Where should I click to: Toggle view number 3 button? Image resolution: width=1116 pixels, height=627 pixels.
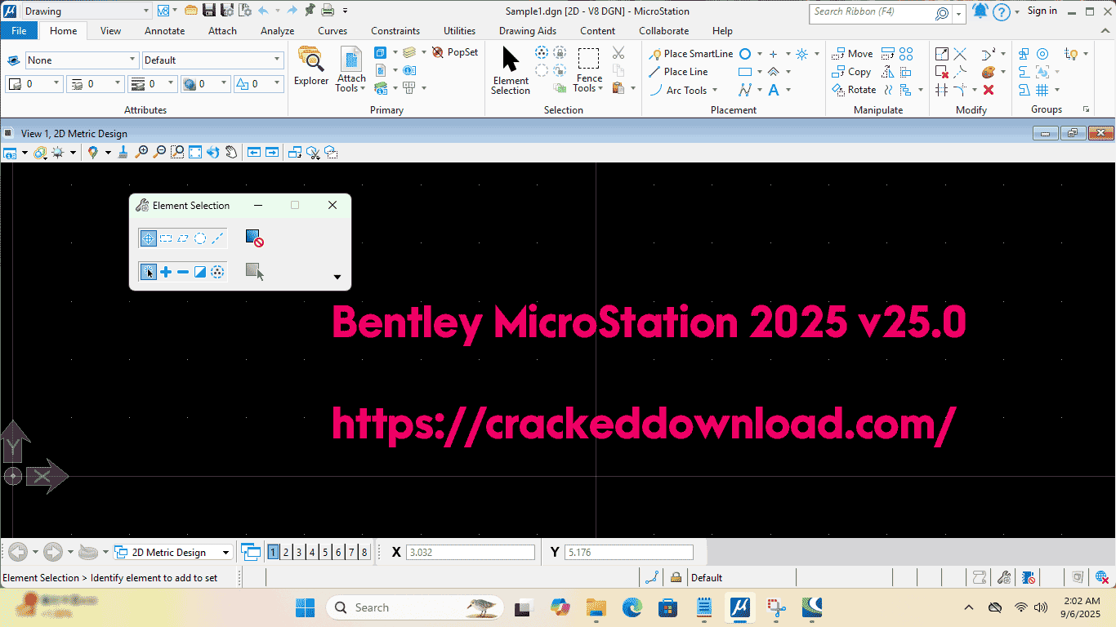point(299,553)
